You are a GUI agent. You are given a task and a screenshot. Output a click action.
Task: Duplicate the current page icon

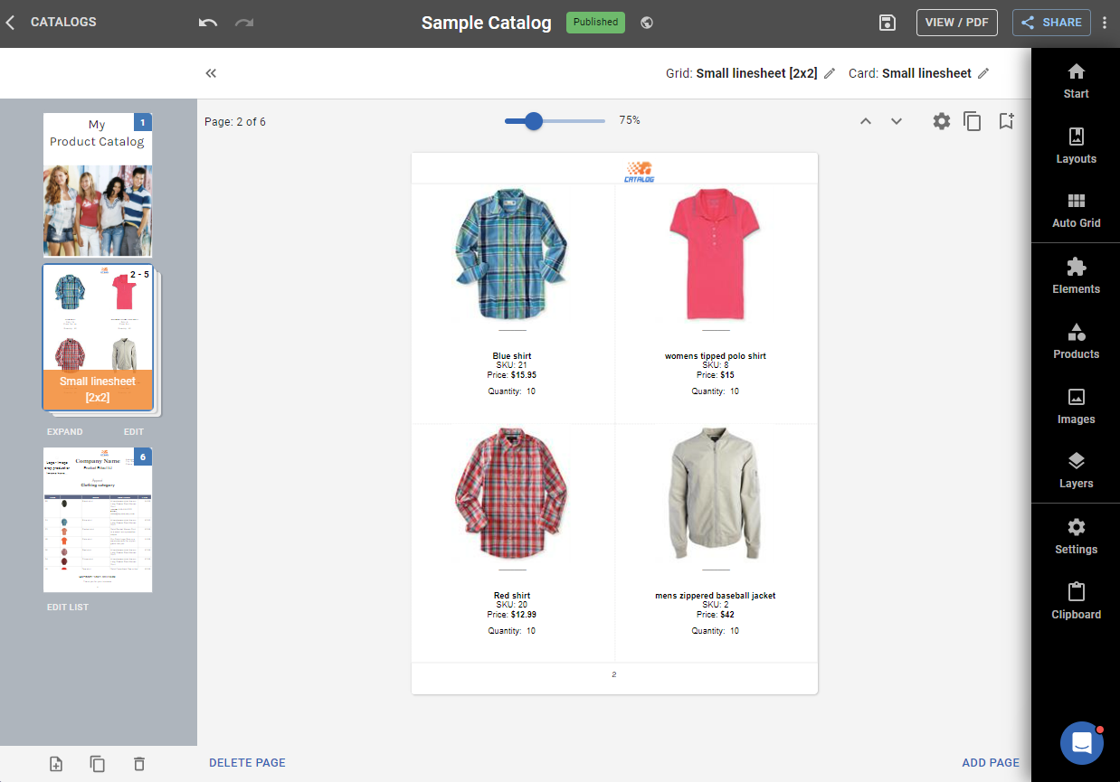tap(973, 121)
